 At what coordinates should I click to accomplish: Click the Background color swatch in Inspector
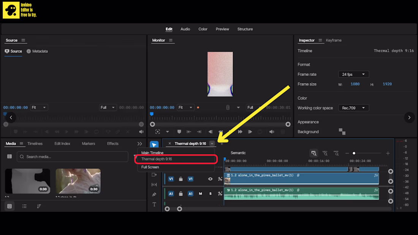tap(342, 132)
